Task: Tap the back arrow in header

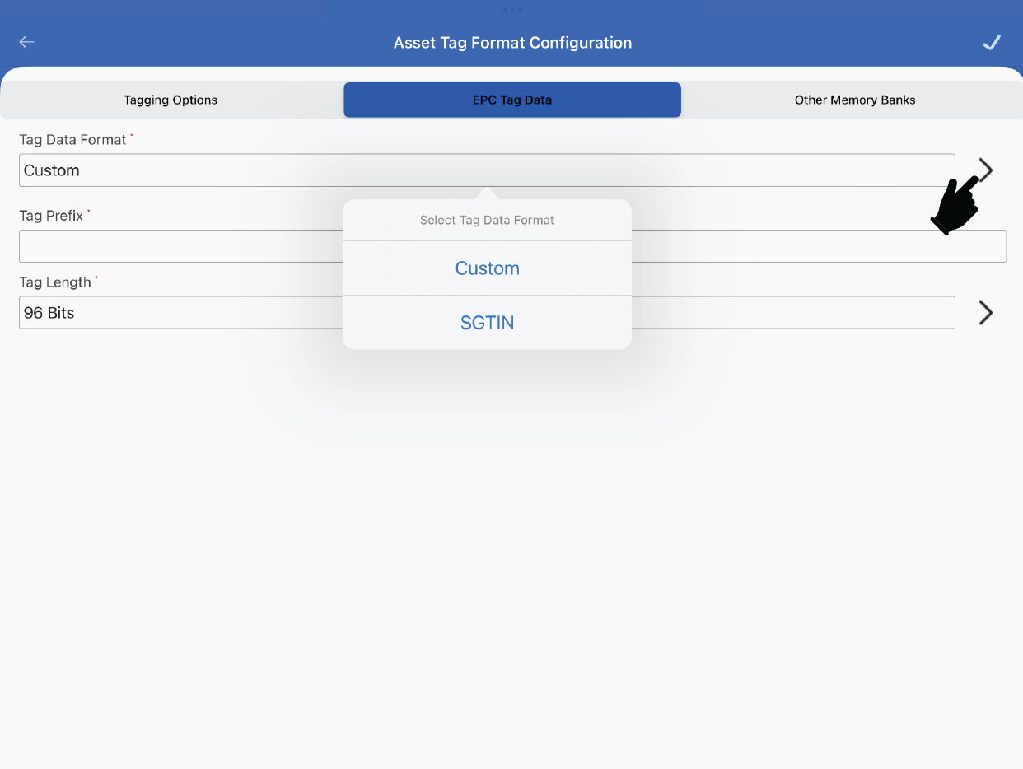Action: (27, 42)
